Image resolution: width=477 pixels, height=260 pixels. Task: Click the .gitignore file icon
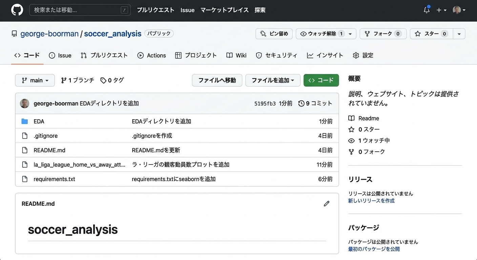coord(25,136)
